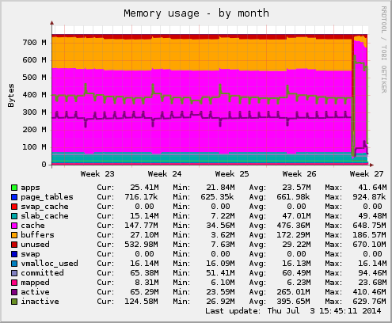Click the cache current value 147.77M
This screenshot has width=392, height=323.
click(142, 226)
